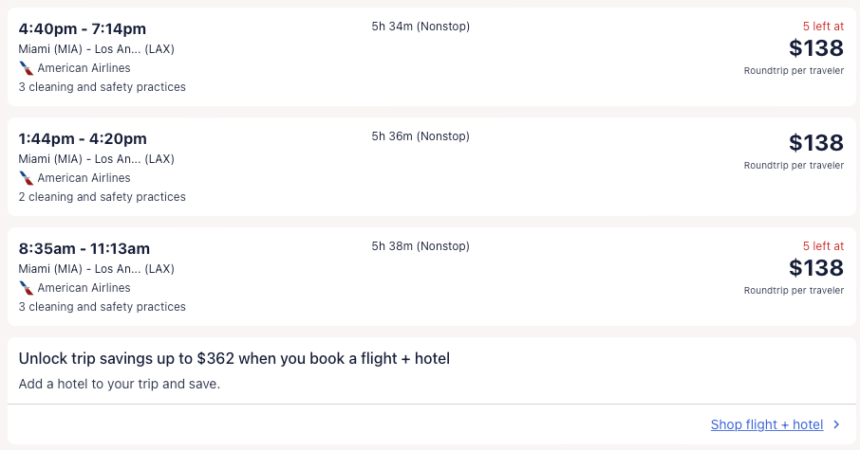The image size is (860, 450).
Task: Click American Airlines logo on 1:44pm flight
Action: point(27,178)
